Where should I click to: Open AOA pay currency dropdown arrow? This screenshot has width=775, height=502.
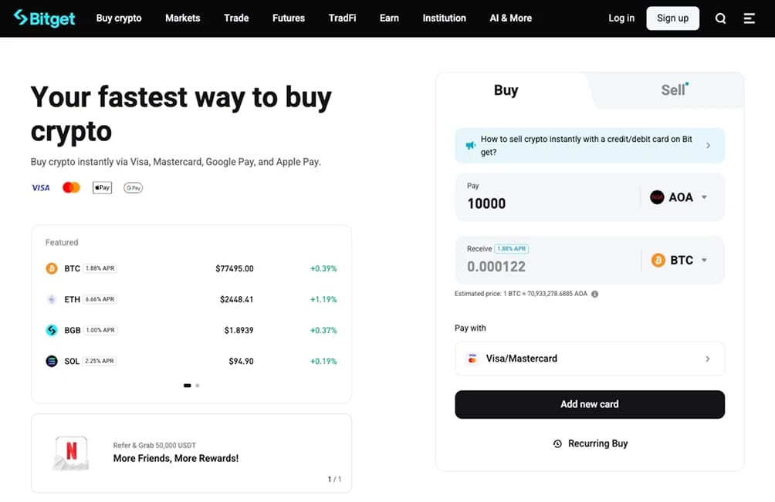(x=704, y=197)
